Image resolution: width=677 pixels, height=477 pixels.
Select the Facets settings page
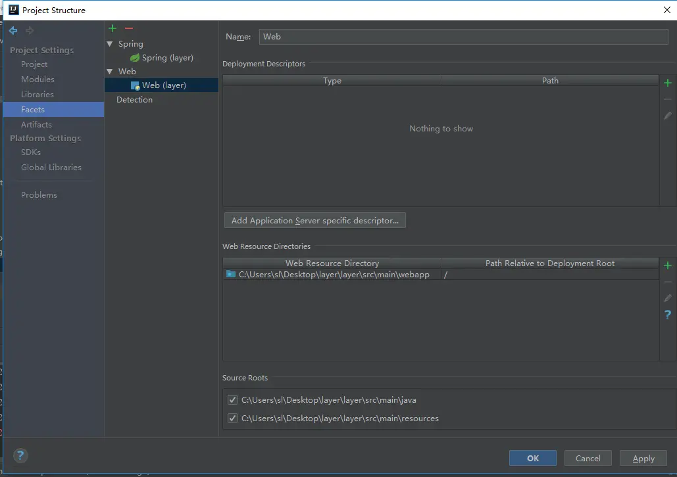(53, 110)
